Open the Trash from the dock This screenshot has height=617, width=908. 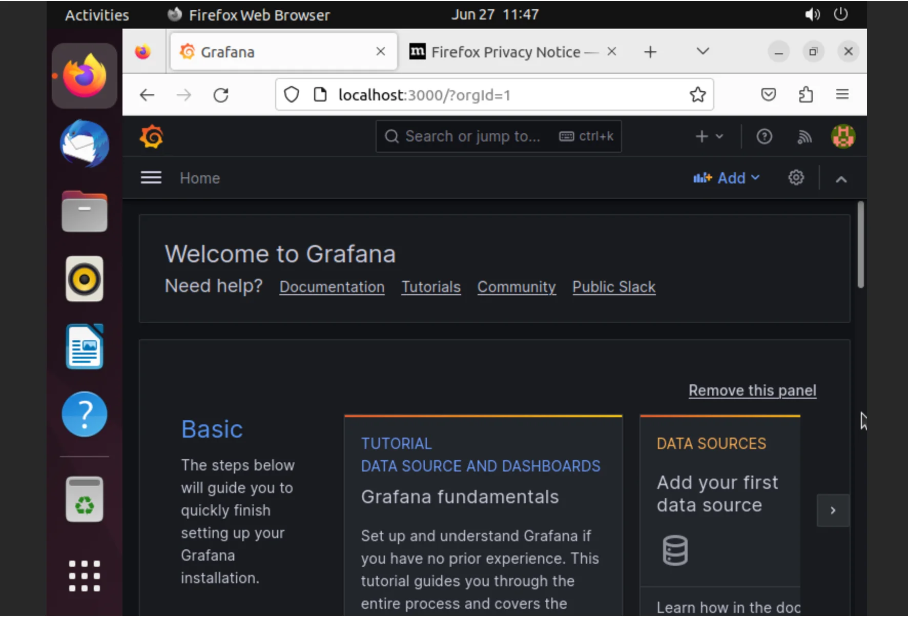coord(84,499)
